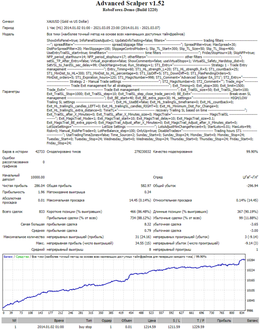
Task: Click the 'Общий убыток' label
Action: (164, 186)
